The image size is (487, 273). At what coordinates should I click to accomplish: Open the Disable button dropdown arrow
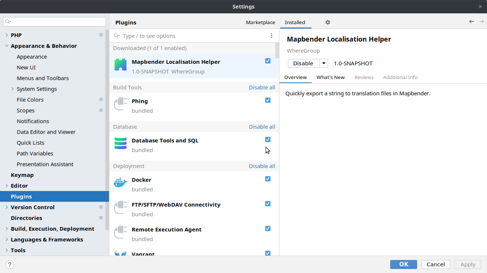(323, 63)
